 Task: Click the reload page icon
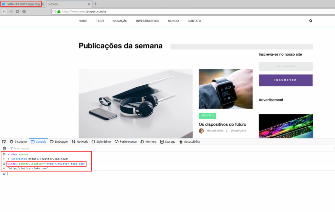tap(17, 11)
